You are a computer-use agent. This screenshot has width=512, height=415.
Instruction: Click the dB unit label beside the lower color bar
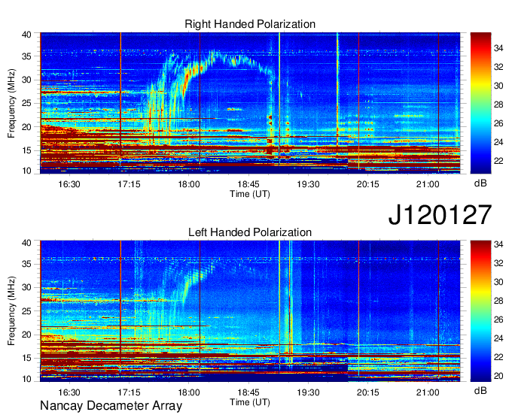(480, 391)
